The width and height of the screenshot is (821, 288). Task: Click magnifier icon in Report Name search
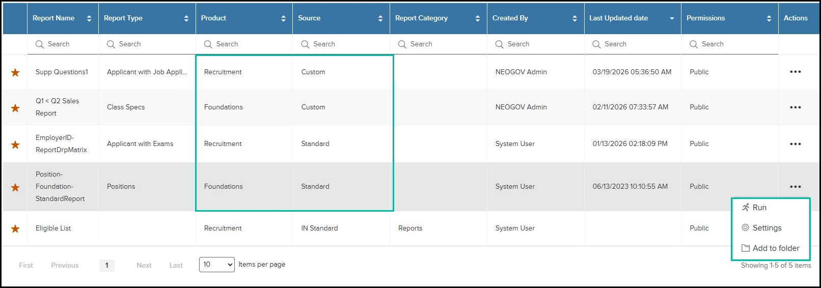[x=39, y=44]
